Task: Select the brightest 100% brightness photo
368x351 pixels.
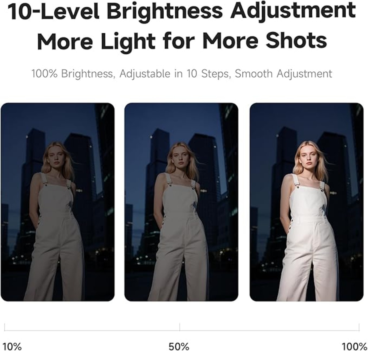Action: (x=306, y=202)
